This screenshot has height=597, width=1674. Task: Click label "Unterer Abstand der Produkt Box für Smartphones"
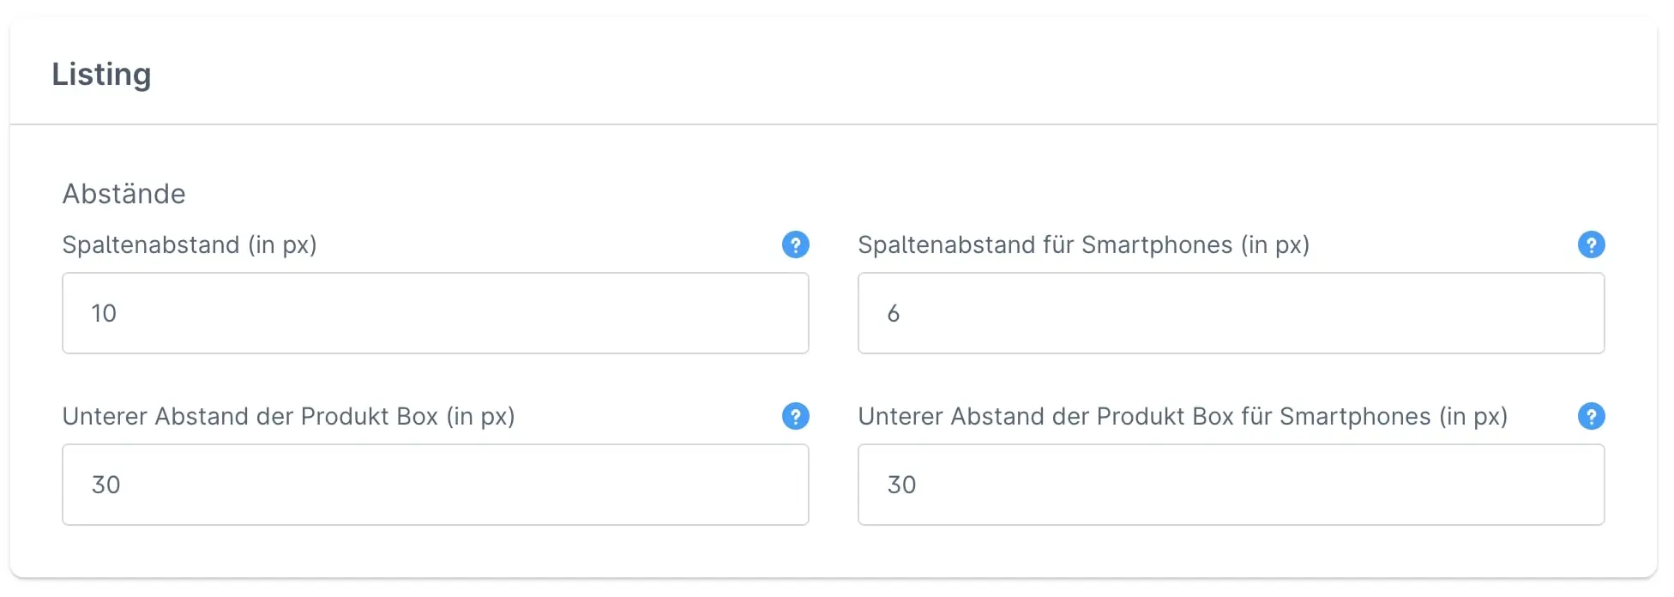tap(1182, 417)
